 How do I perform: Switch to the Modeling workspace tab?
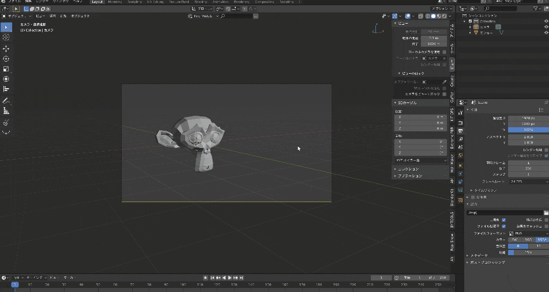click(115, 2)
